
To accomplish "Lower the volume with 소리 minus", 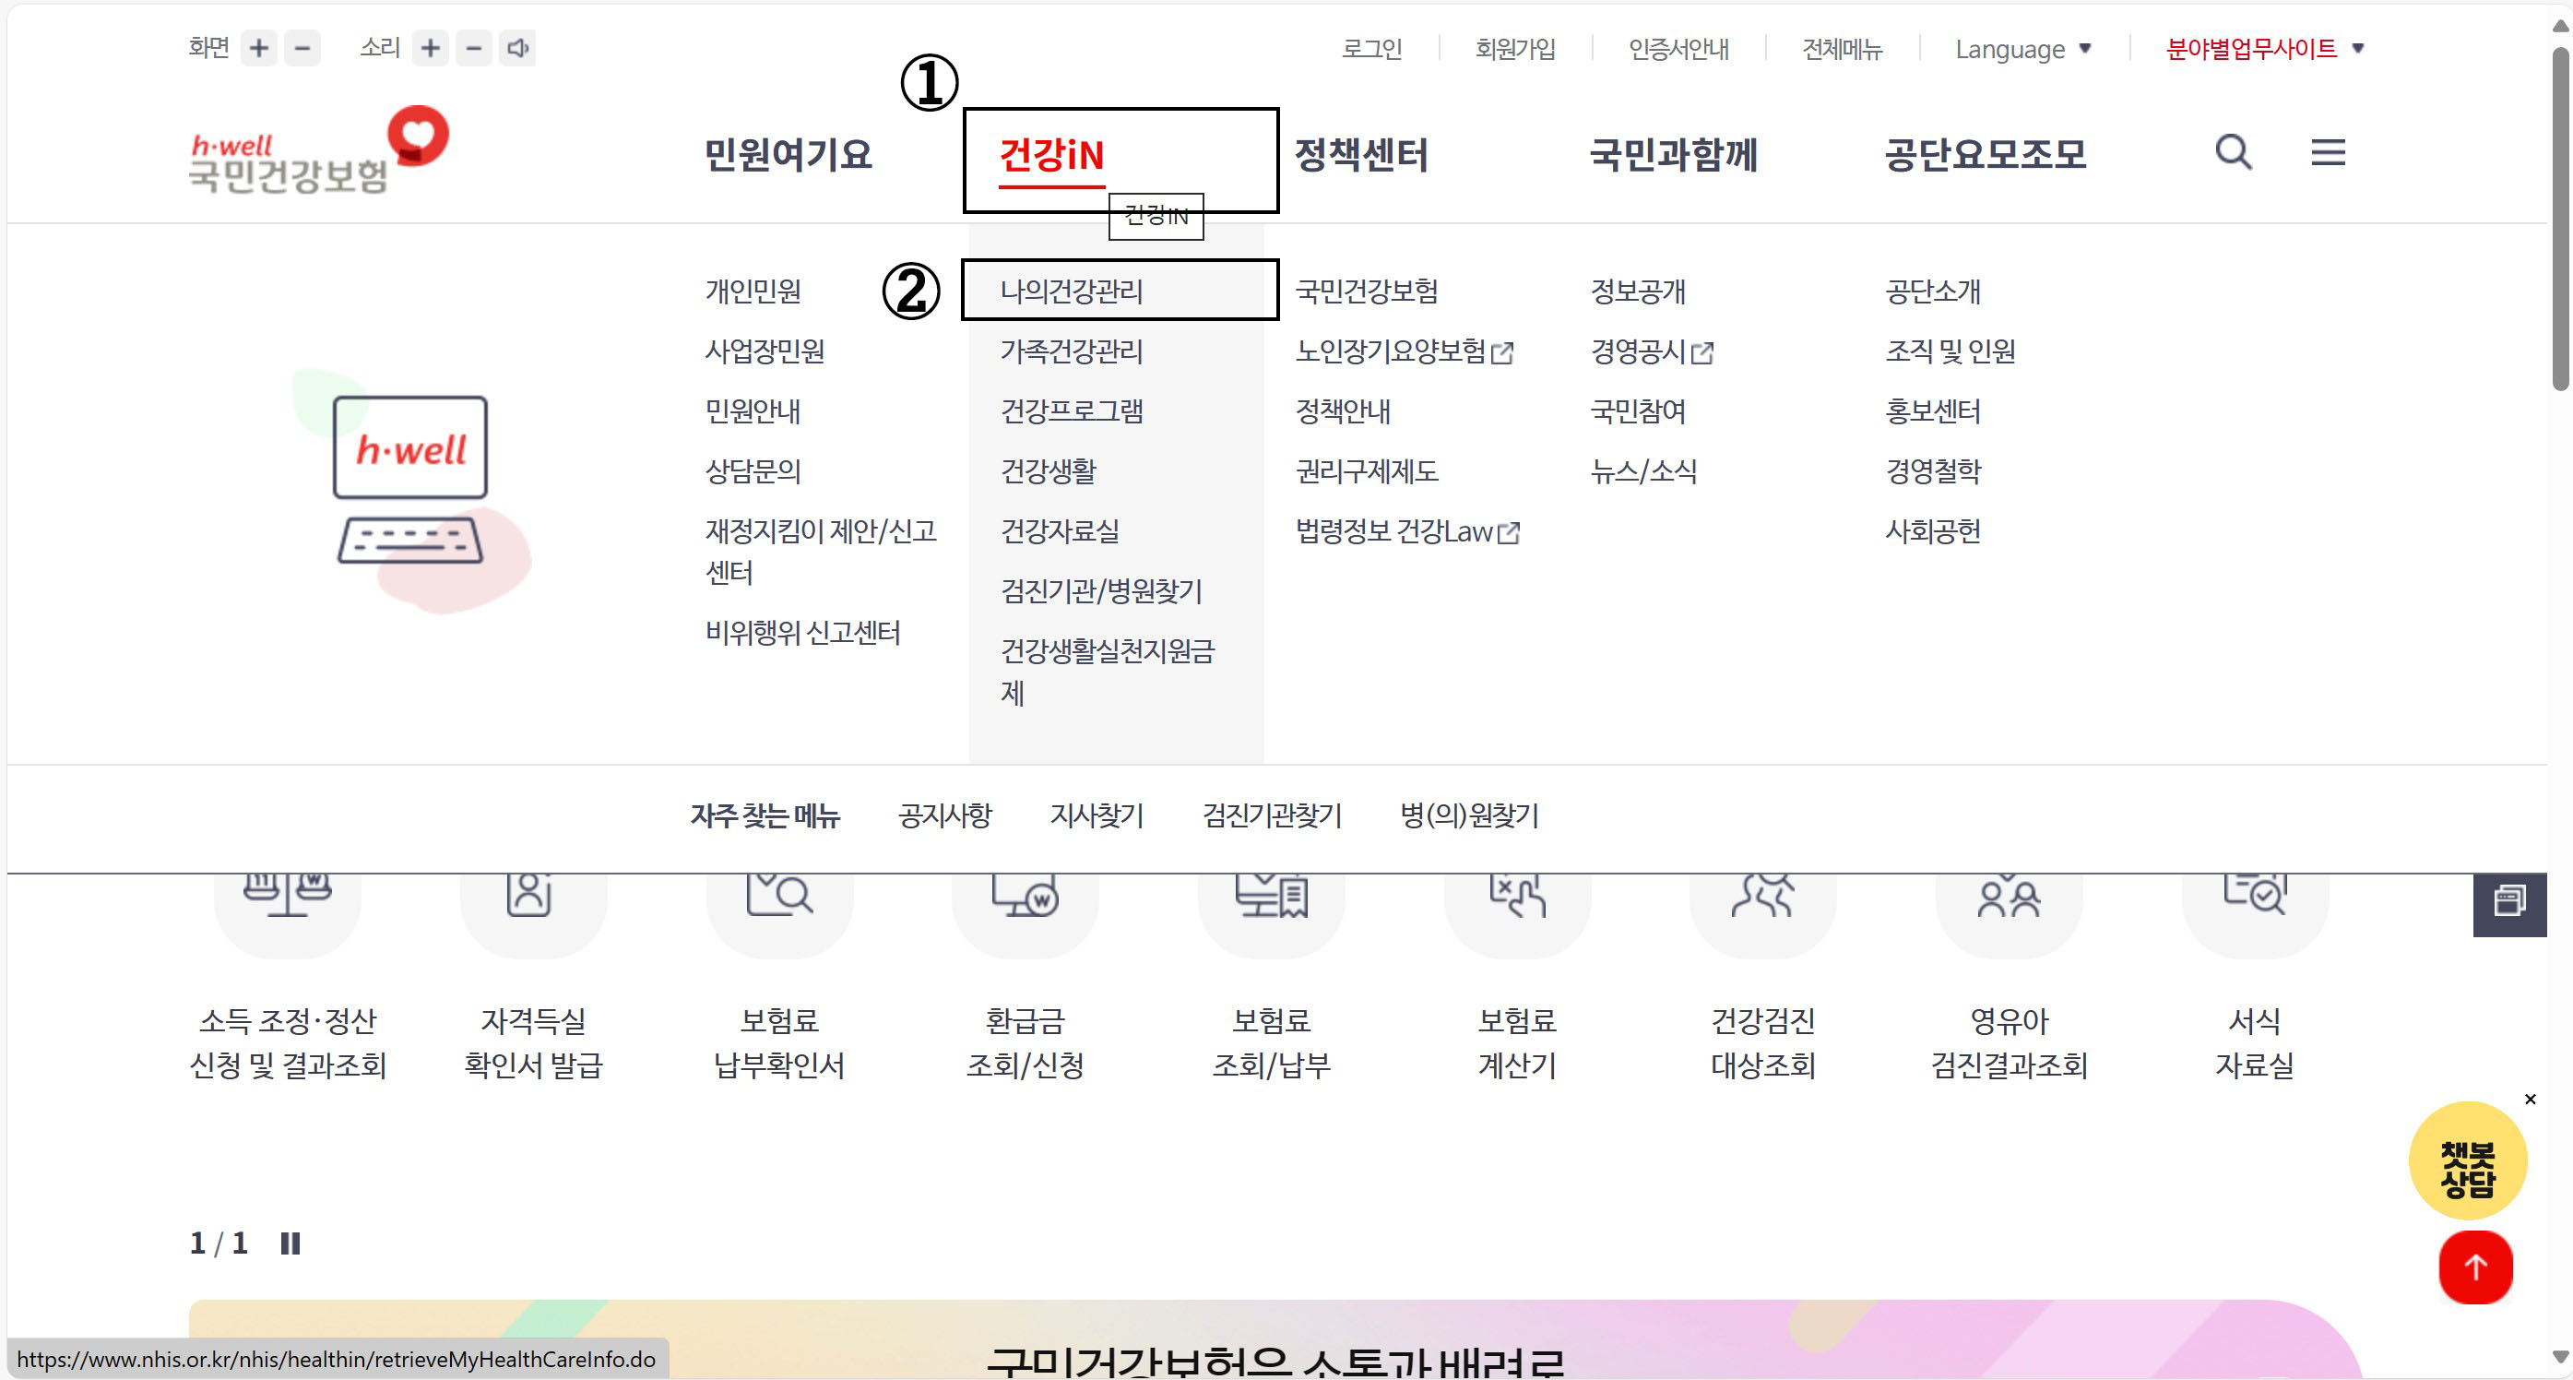I will point(474,48).
